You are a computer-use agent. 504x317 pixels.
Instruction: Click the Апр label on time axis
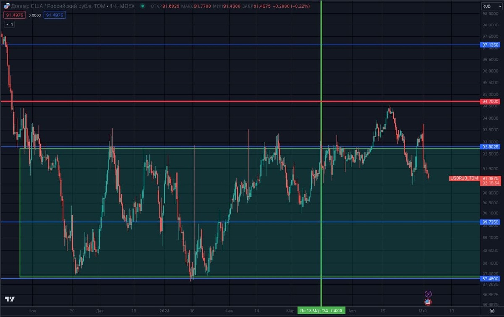[352, 311]
